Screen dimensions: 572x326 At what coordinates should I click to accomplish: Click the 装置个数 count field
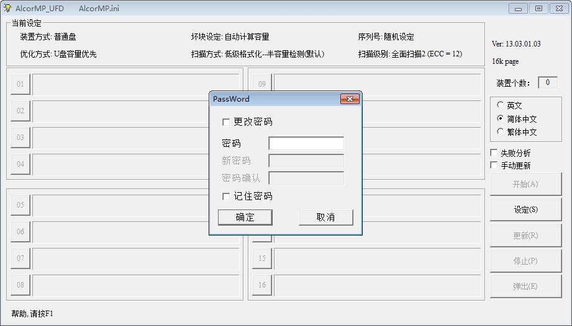(547, 83)
